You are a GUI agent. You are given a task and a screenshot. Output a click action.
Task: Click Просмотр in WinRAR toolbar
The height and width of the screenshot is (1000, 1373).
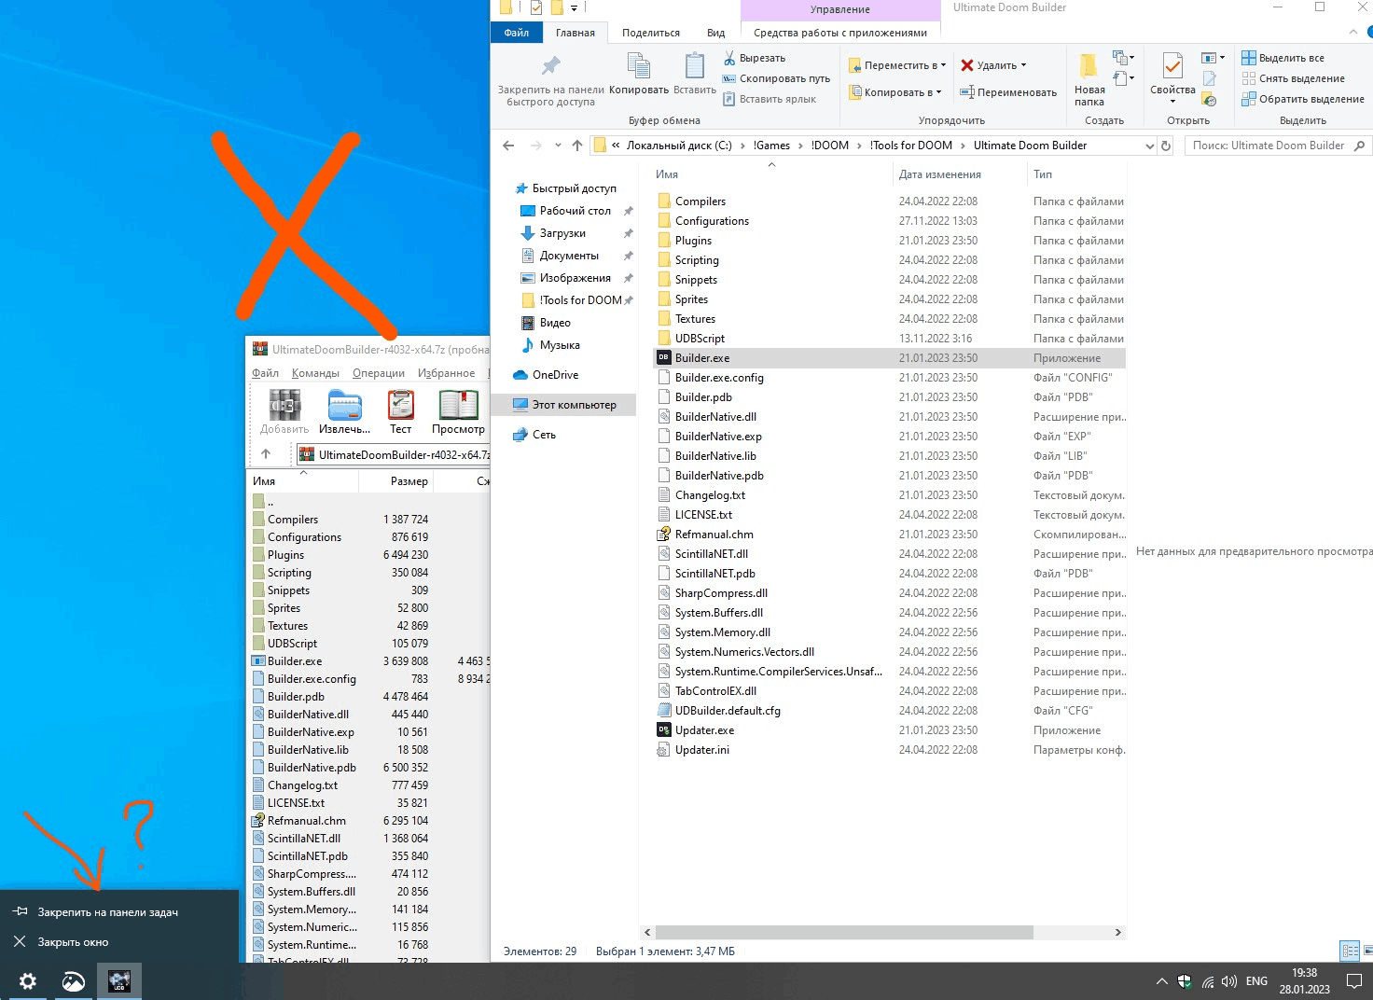coord(458,411)
